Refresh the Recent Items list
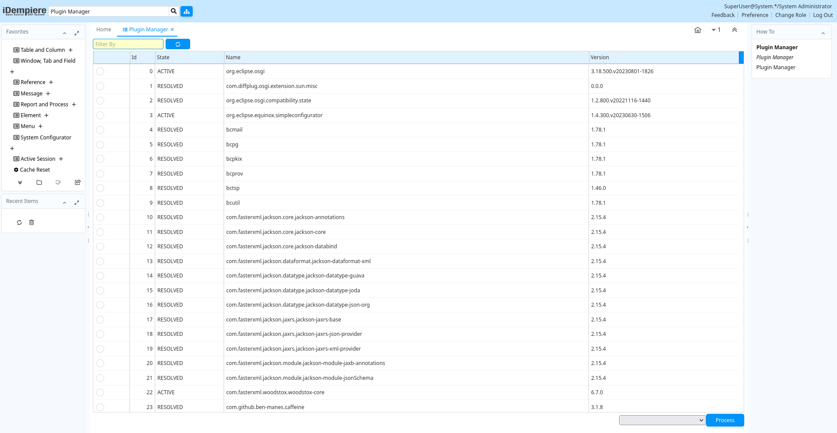 pos(19,223)
